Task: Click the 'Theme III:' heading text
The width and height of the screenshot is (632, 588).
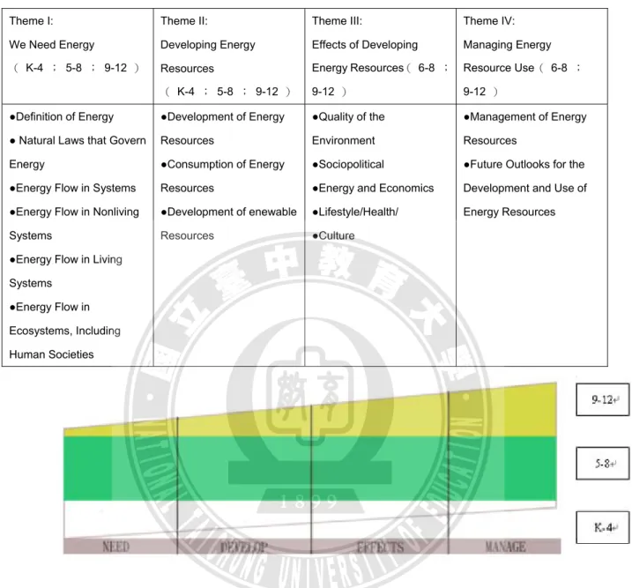Action: tap(337, 20)
